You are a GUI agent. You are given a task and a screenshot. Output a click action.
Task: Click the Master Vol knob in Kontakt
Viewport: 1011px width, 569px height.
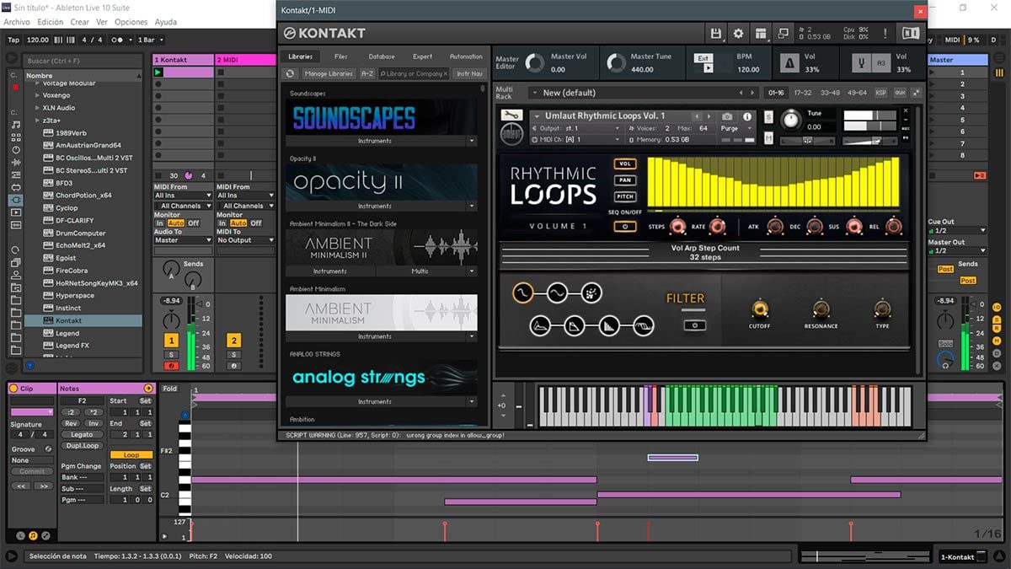534,63
